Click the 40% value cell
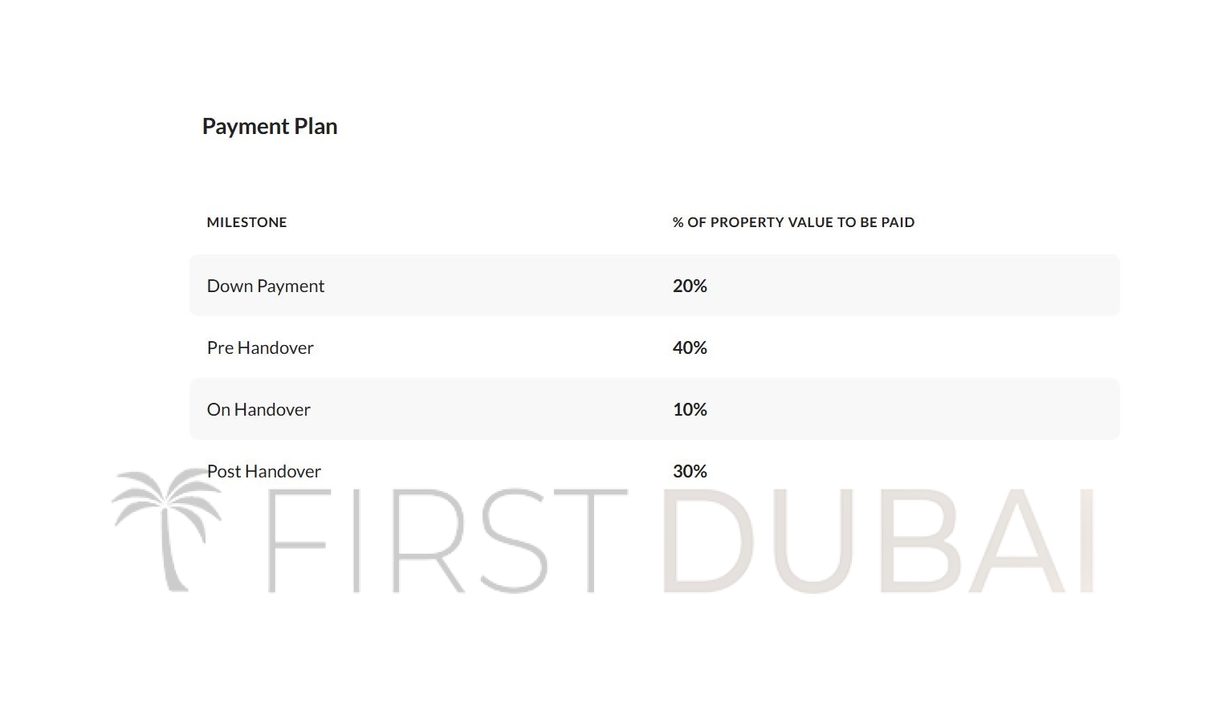 [690, 347]
